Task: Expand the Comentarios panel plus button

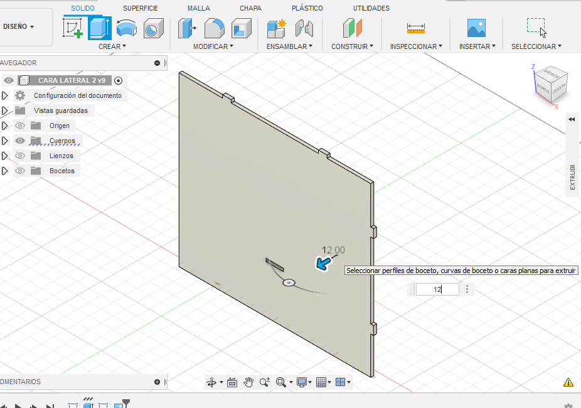Action: tap(157, 382)
